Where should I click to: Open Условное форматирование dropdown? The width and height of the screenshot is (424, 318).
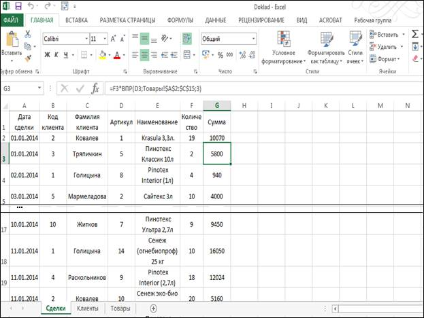283,48
